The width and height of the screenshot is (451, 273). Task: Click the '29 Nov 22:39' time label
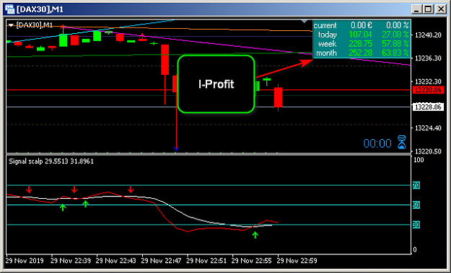(71, 261)
